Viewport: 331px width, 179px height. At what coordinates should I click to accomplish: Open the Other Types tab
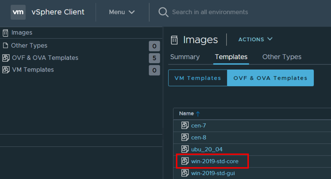click(x=282, y=57)
